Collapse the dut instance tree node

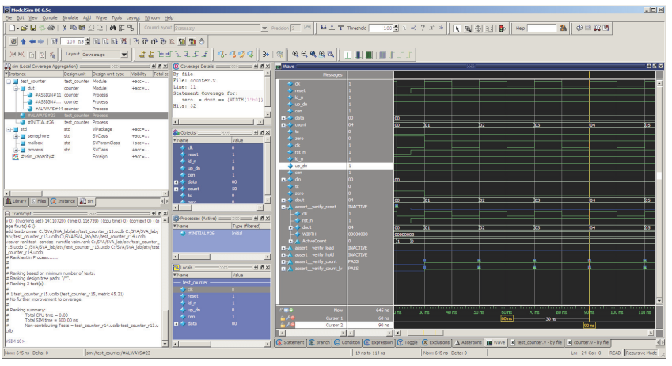click(16, 88)
